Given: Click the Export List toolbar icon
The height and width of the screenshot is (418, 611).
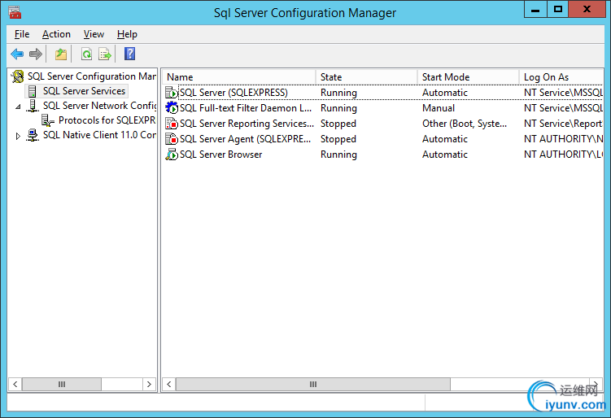Looking at the screenshot, I should (x=105, y=54).
